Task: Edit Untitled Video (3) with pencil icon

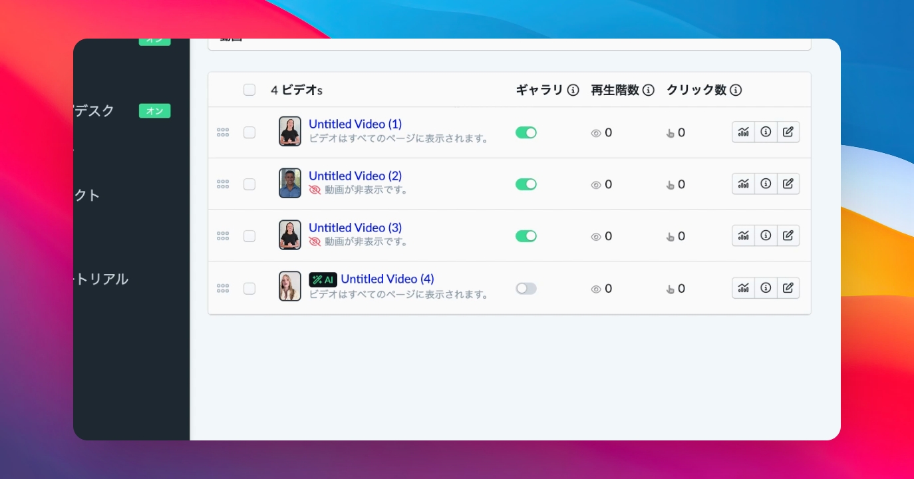Action: [x=788, y=236]
